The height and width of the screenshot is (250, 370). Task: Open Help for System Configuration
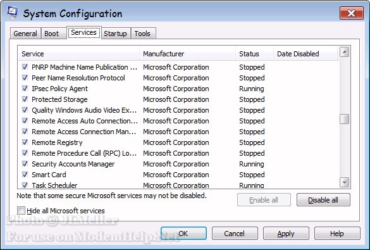click(337, 234)
